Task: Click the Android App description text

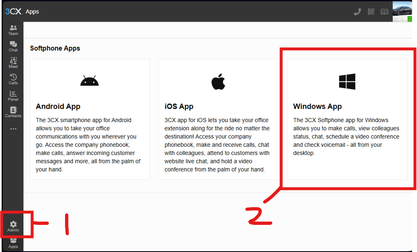Action: pos(88,145)
